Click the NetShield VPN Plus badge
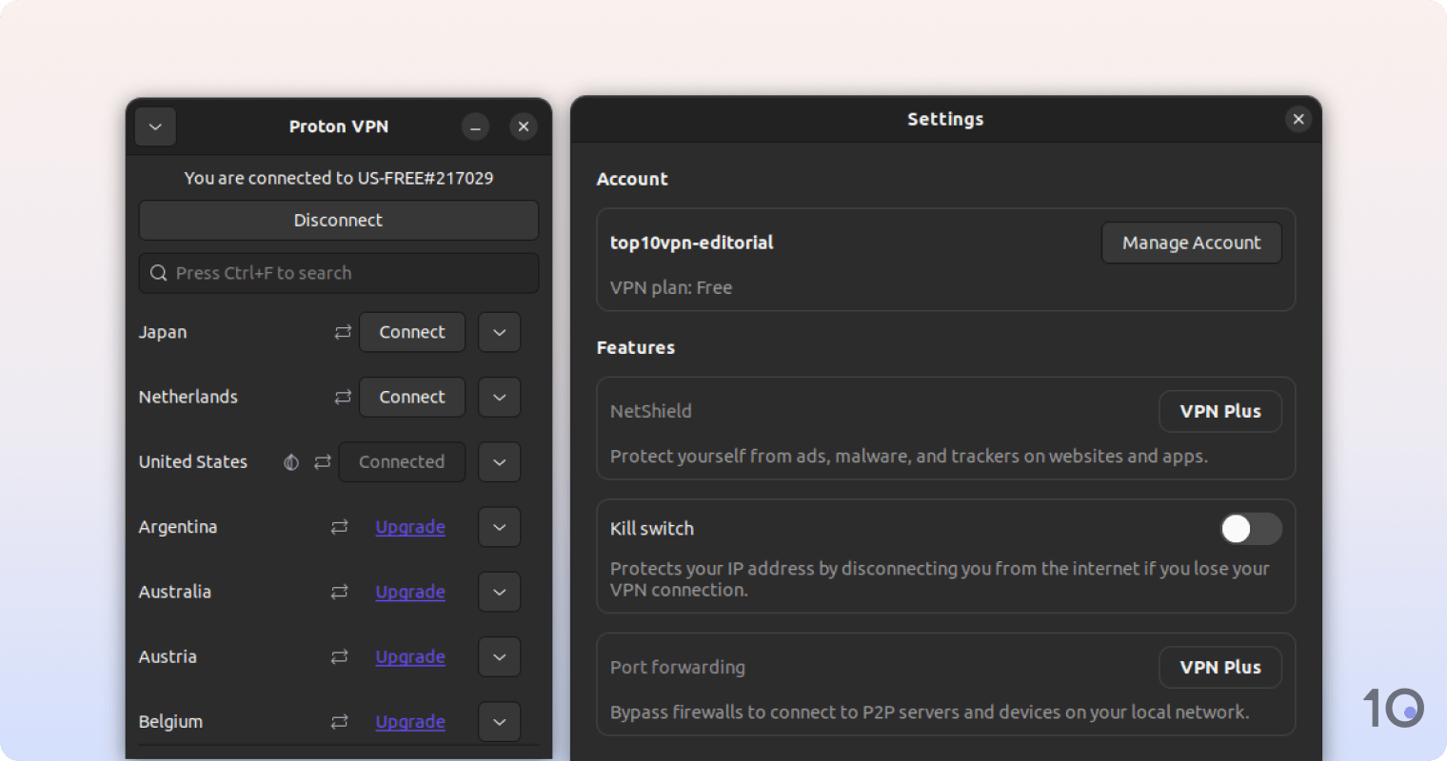Viewport: 1447px width, 761px height. pyautogui.click(x=1219, y=411)
